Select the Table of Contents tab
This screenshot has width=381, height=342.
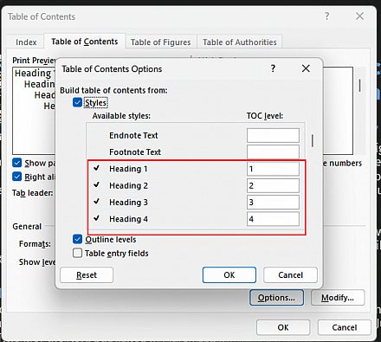[x=85, y=42]
